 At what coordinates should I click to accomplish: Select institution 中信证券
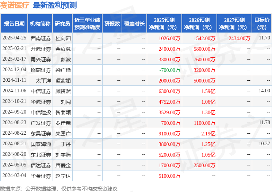pyautogui.click(x=41, y=91)
